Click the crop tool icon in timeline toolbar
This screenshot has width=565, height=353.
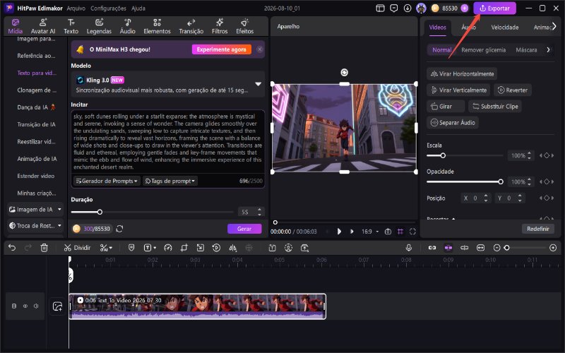click(x=184, y=248)
